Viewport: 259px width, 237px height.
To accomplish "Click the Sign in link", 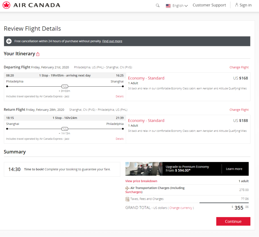I will [245, 5].
